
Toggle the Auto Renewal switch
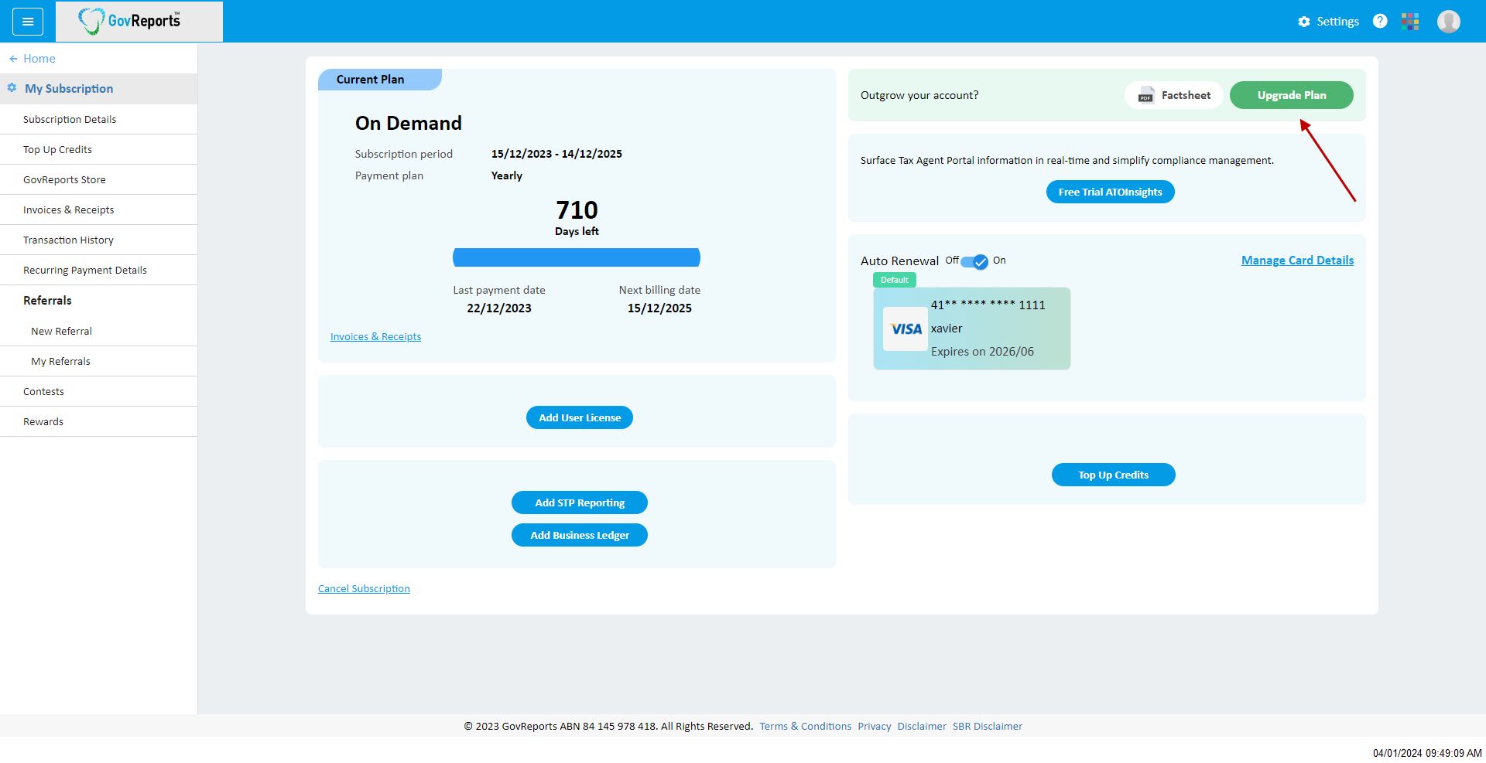[x=974, y=261]
